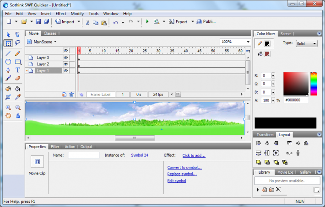Open the G value dropdown arrow
Viewport: 325px width, 207px height.
273,84
